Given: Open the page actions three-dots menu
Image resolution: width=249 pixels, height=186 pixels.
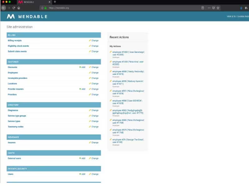Looking at the screenshot, I should [209, 8].
